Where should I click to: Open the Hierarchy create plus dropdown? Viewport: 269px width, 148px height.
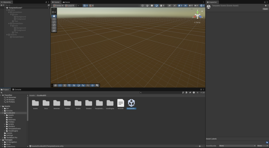2,5
